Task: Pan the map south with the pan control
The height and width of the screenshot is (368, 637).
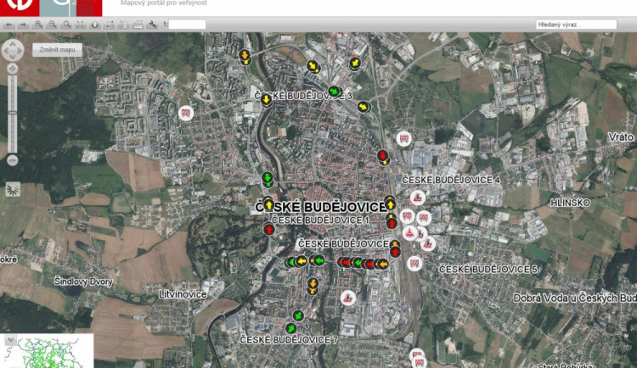Action: click(x=13, y=57)
